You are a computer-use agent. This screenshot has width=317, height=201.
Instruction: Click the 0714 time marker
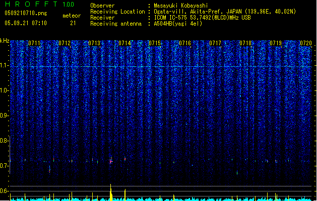124,43
